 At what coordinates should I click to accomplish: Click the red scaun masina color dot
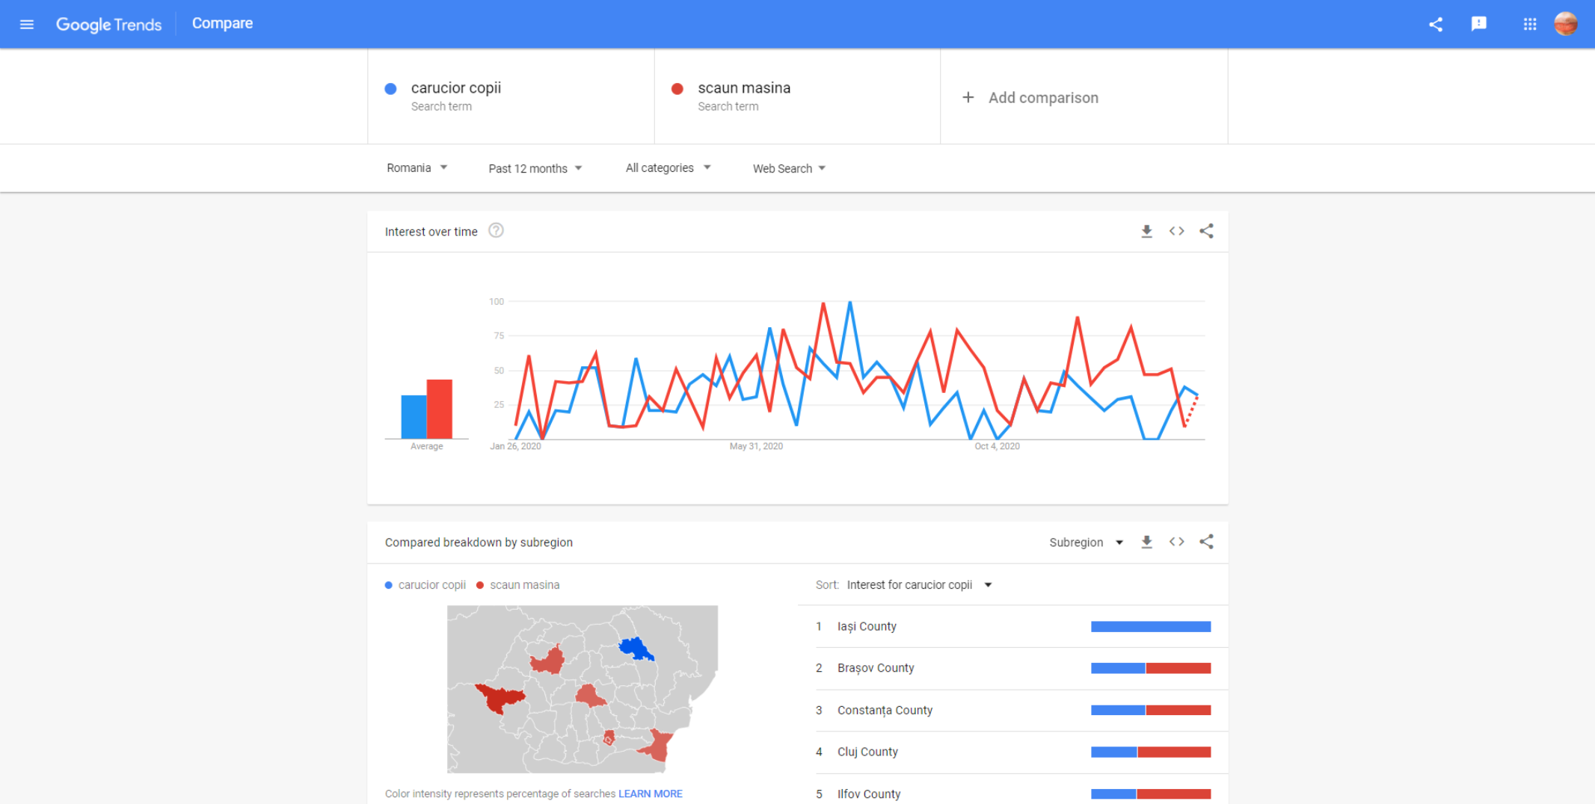677,89
